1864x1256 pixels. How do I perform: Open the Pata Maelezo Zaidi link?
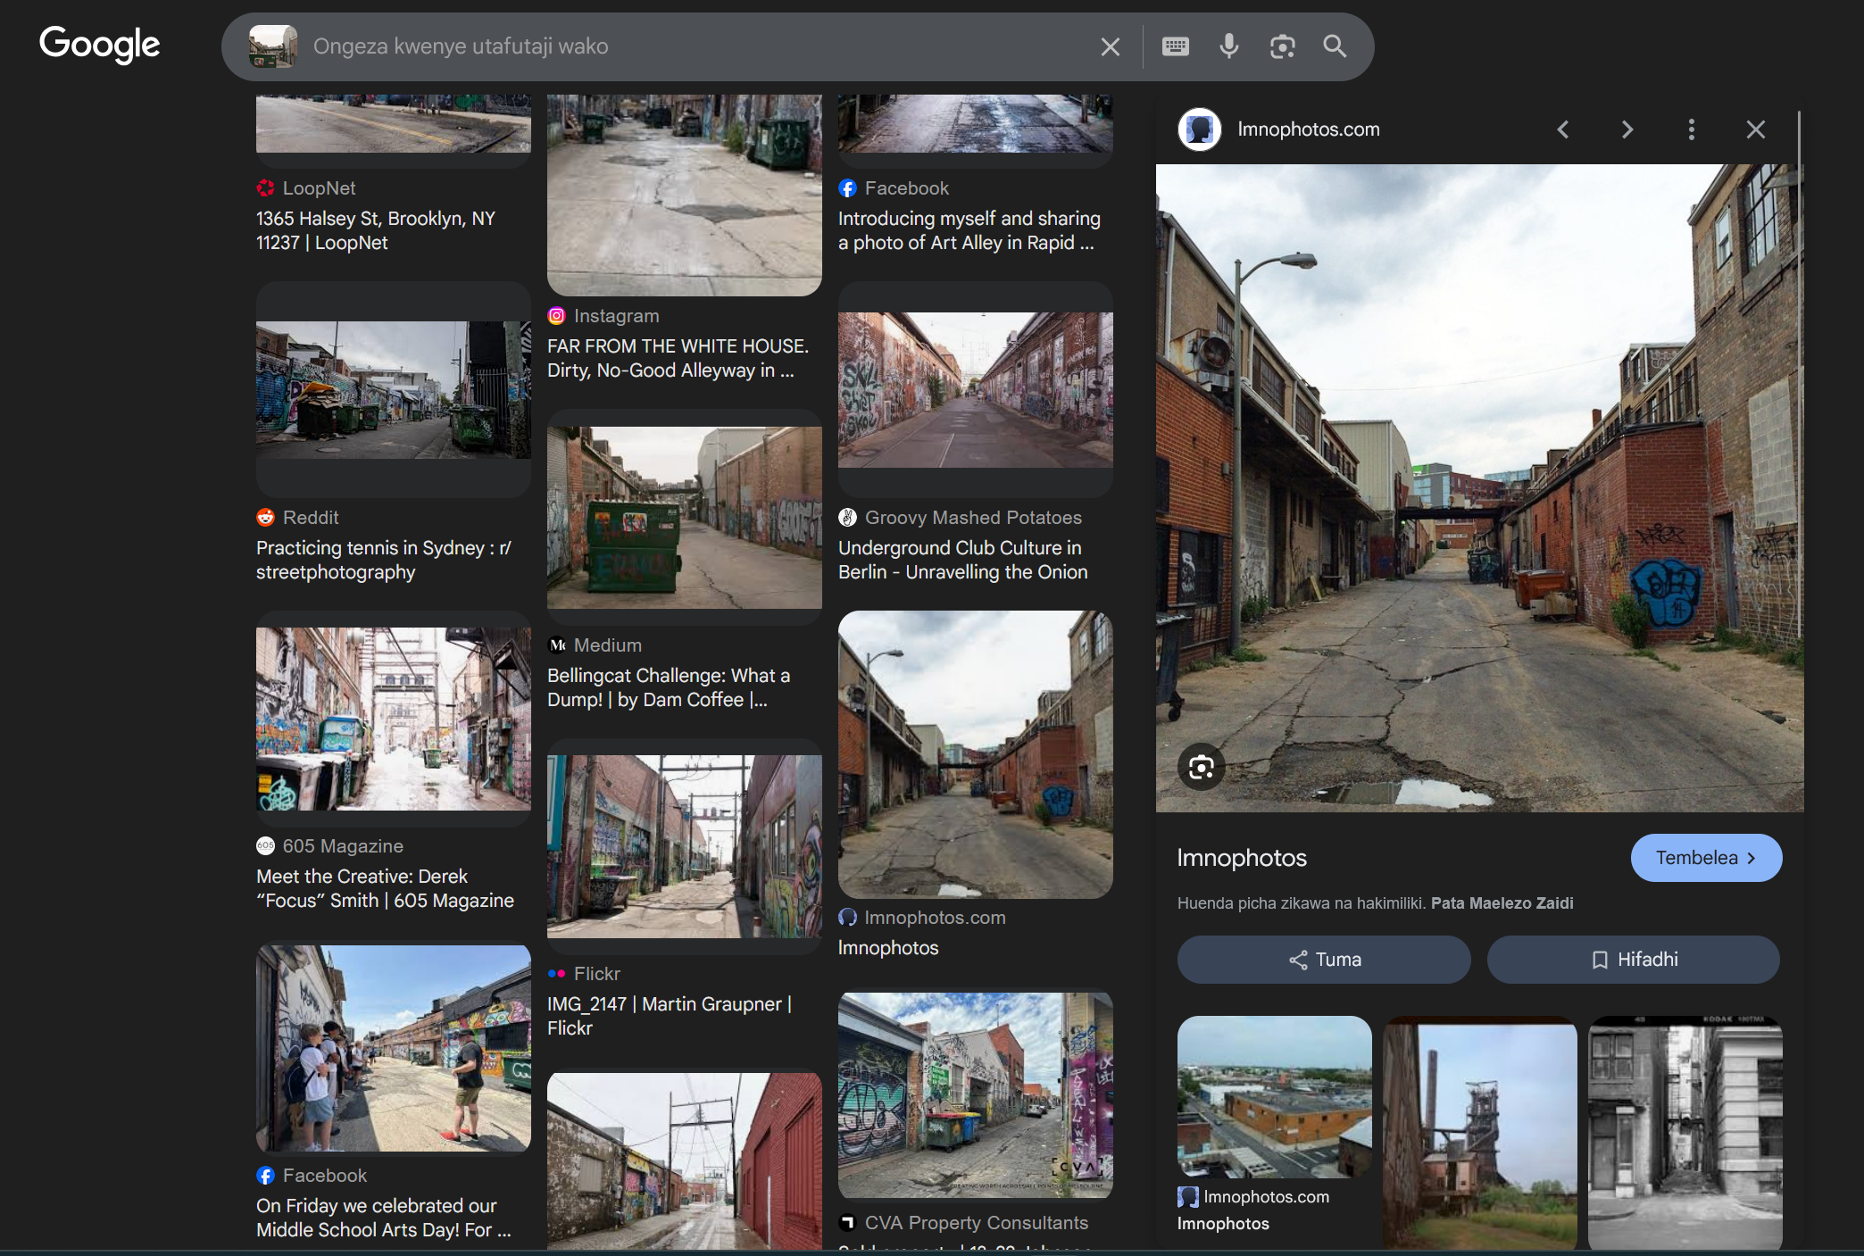(x=1502, y=903)
